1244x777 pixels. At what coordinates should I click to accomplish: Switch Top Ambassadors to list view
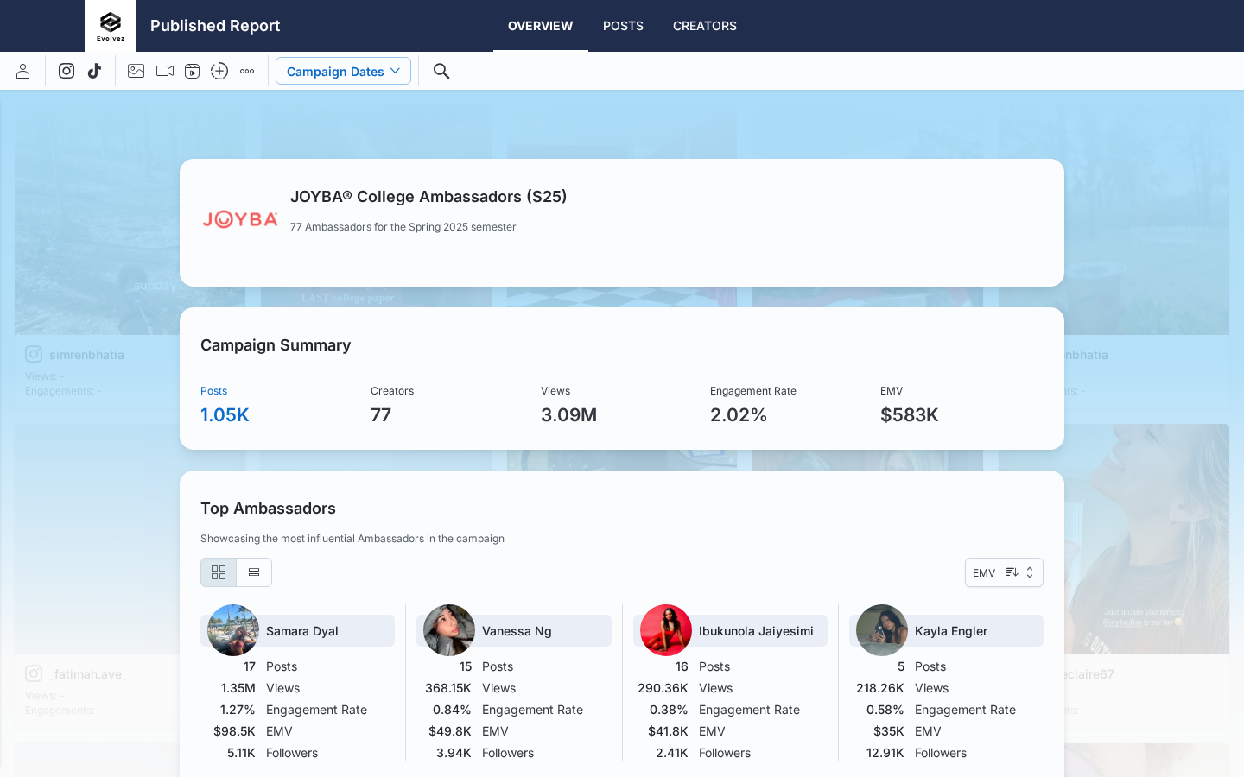click(253, 572)
